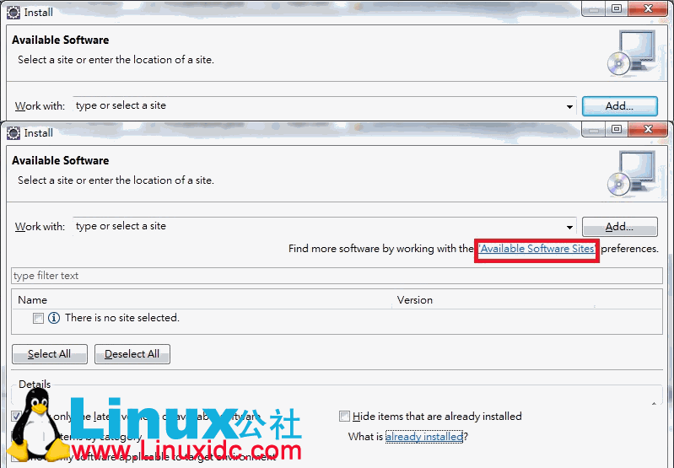Click the Version column header
The height and width of the screenshot is (468, 674).
point(414,300)
